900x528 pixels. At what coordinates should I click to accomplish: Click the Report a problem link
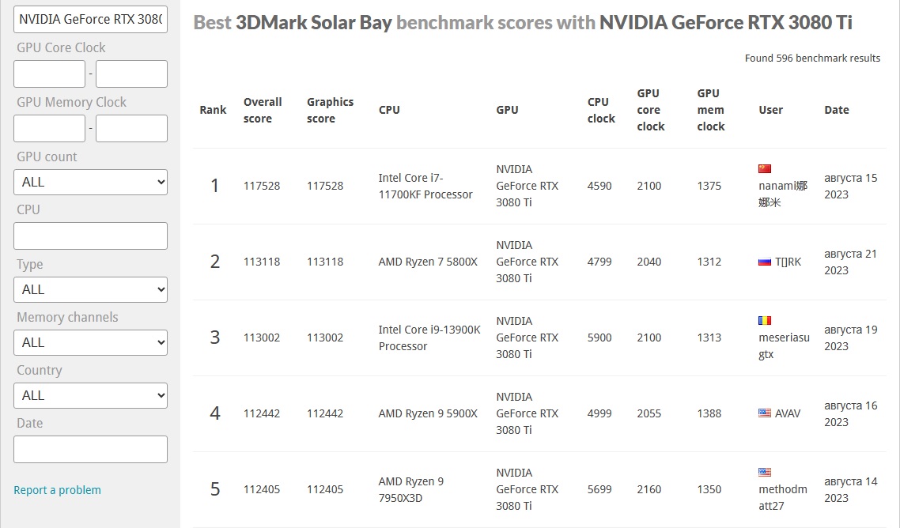(x=57, y=490)
